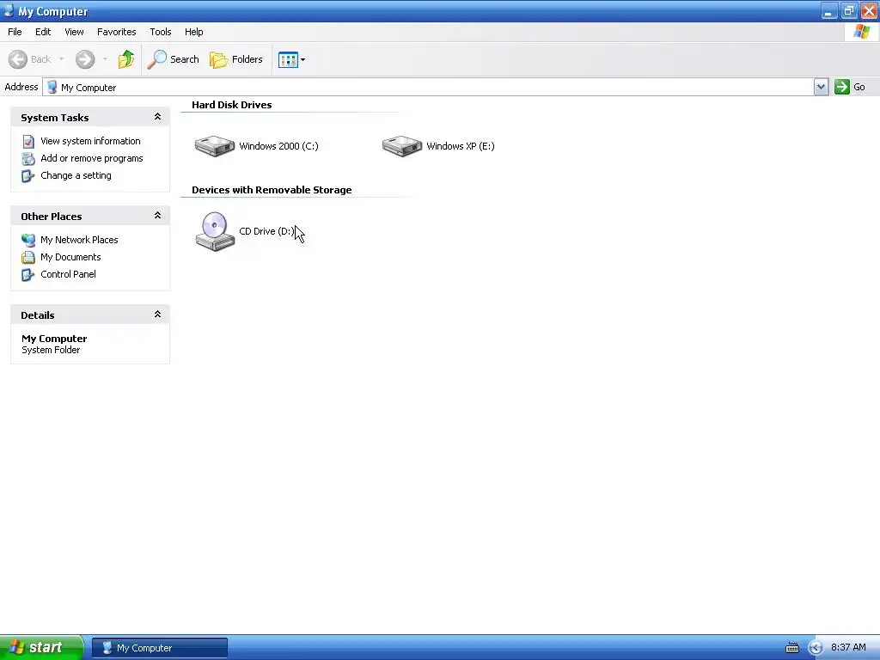Screen dimensions: 880x660
Task: Open My Documents link
Action: pos(70,257)
